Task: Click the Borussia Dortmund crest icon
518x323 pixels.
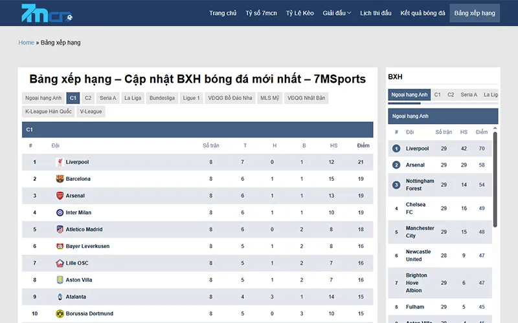Action: (60, 314)
